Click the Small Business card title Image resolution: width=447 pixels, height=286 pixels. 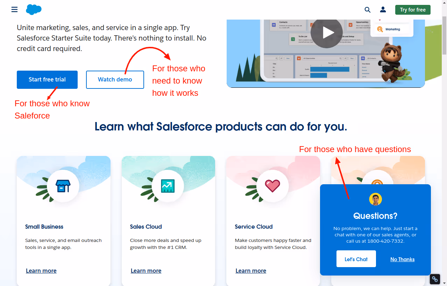44,227
